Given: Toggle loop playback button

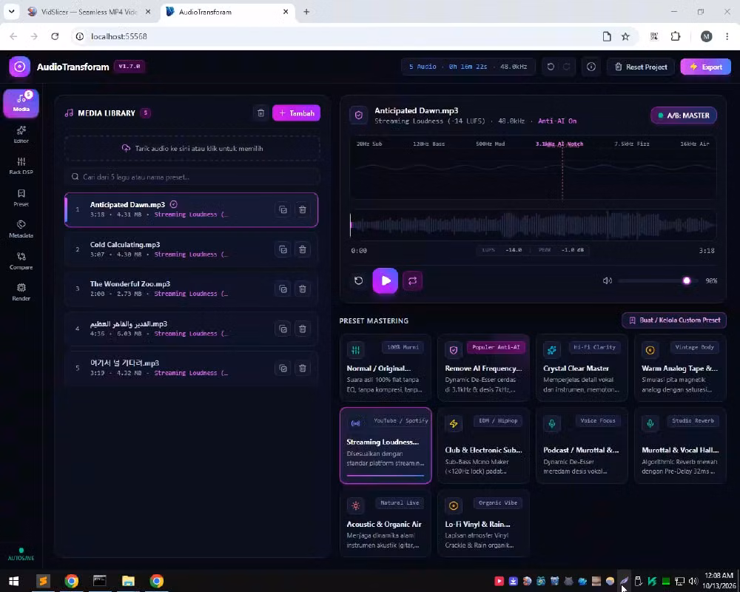Looking at the screenshot, I should coord(412,280).
